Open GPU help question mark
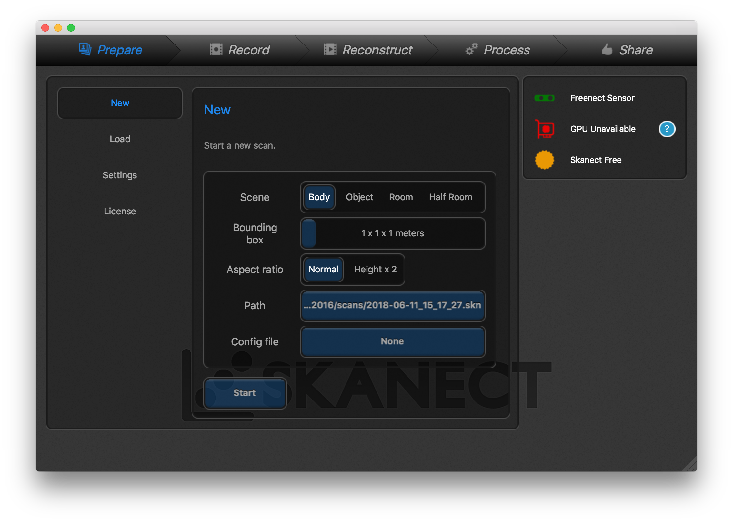 coord(667,129)
